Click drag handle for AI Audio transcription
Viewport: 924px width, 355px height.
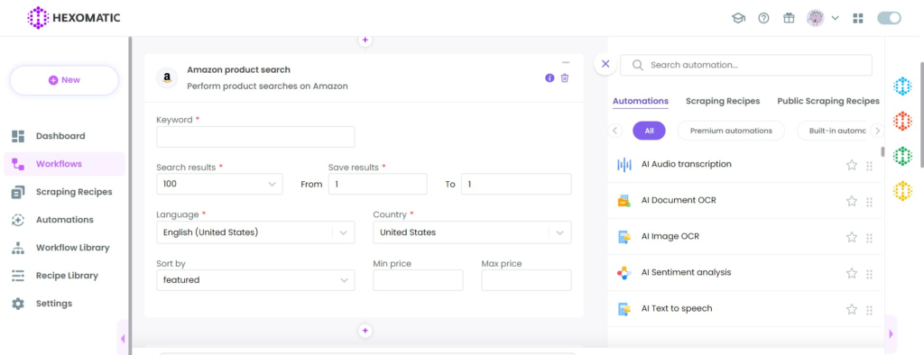[x=869, y=166]
